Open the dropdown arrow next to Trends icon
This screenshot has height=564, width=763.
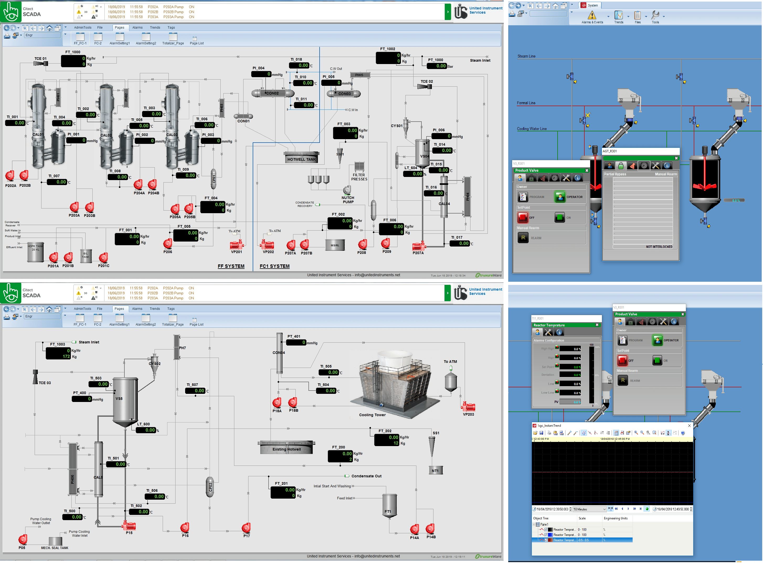(x=629, y=16)
